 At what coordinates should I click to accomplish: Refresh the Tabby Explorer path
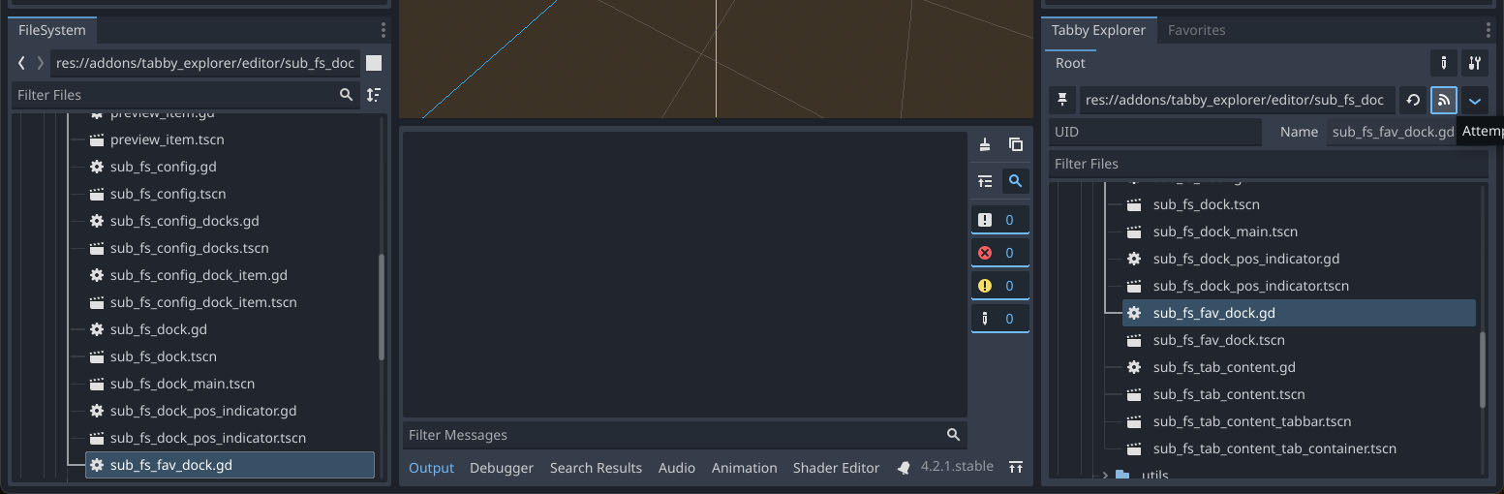(x=1413, y=100)
